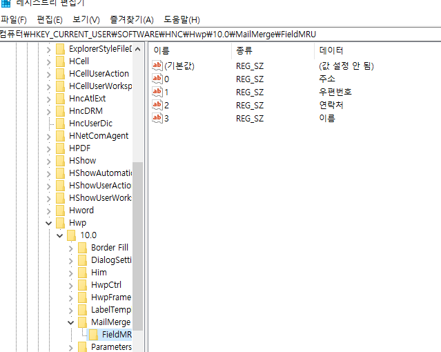Click the string icon for value 0
The width and height of the screenshot is (441, 352).
(x=157, y=79)
